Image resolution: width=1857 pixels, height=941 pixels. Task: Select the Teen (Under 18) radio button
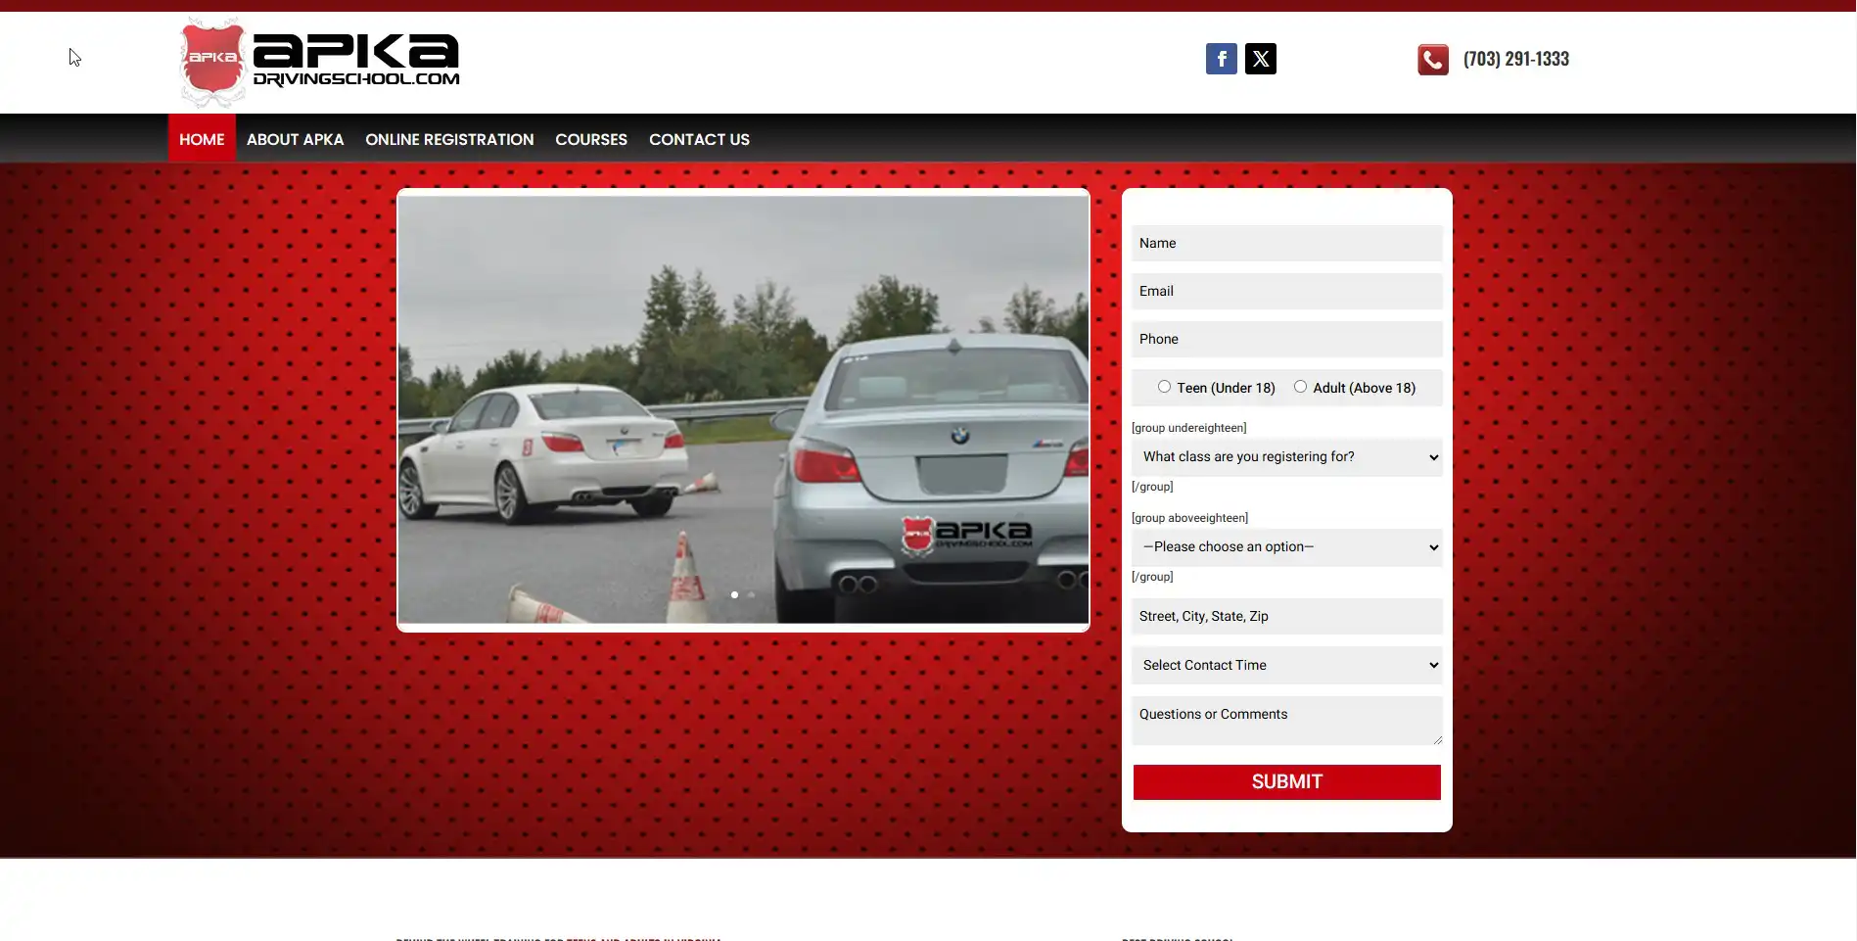pos(1165,386)
